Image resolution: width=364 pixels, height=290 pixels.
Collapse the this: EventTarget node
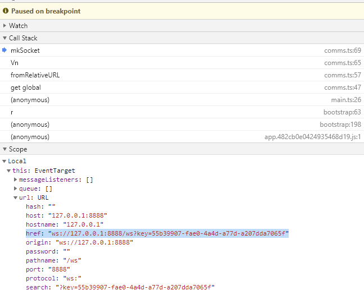point(9,171)
